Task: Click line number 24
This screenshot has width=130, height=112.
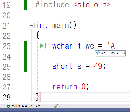Action: pyautogui.click(x=7, y=57)
